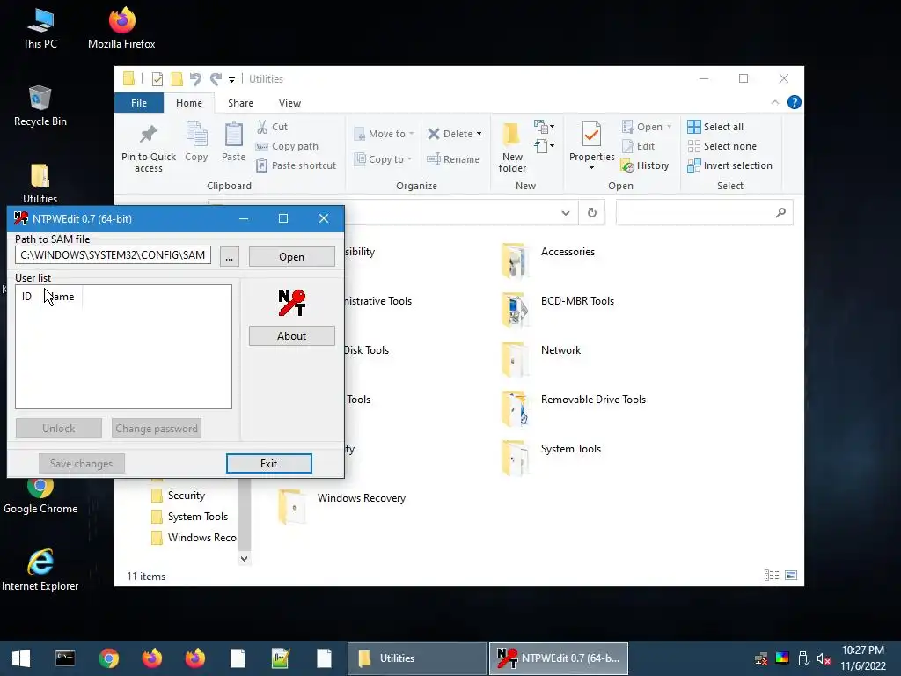Viewport: 901px width, 676px height.
Task: Click the Cut scissors icon
Action: pyautogui.click(x=262, y=127)
